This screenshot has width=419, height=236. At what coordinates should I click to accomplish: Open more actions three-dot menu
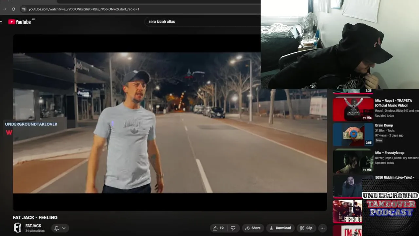(x=322, y=228)
